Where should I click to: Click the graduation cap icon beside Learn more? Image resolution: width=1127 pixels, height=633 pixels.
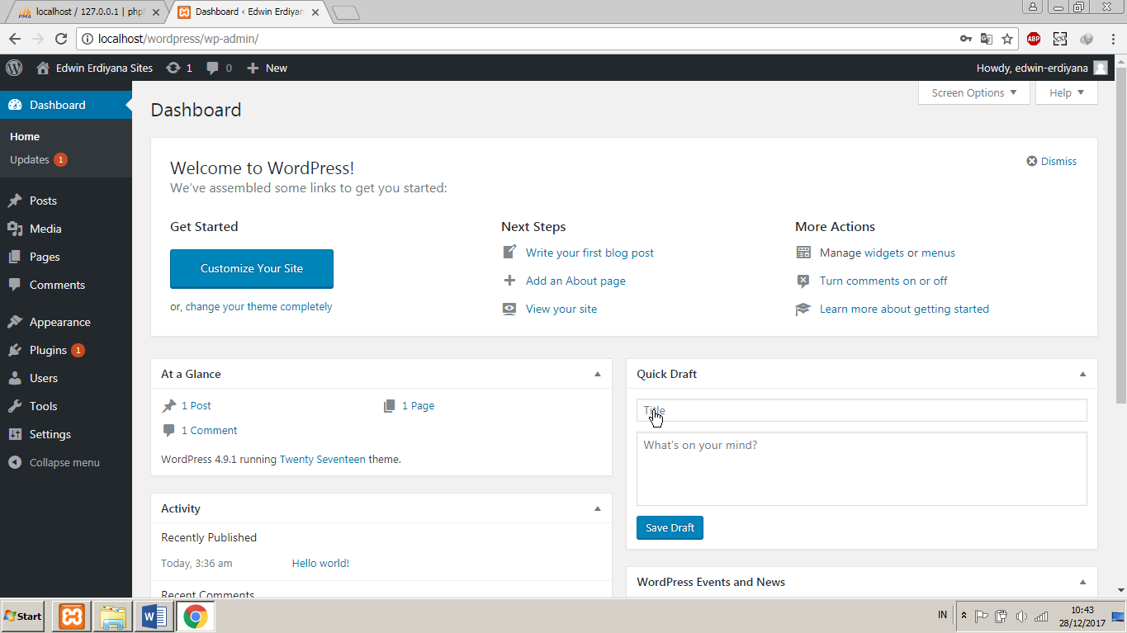tap(803, 309)
